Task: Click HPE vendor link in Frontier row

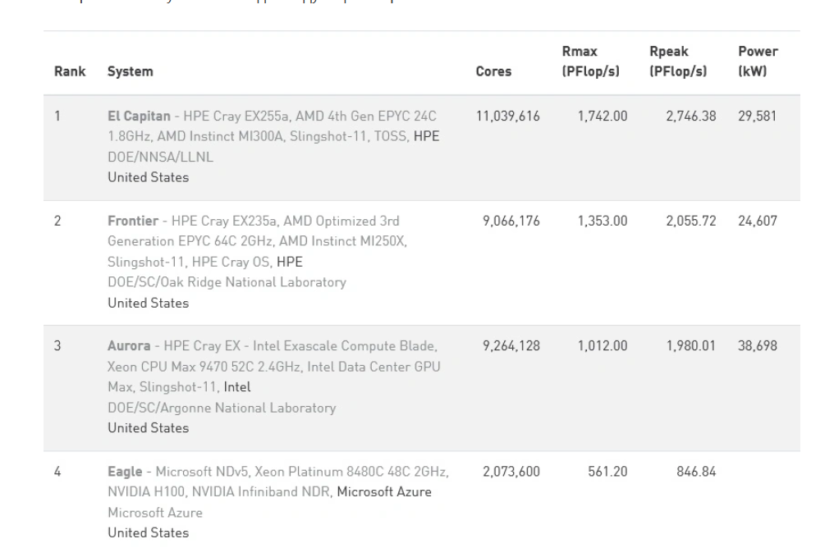Action: pyautogui.click(x=289, y=263)
